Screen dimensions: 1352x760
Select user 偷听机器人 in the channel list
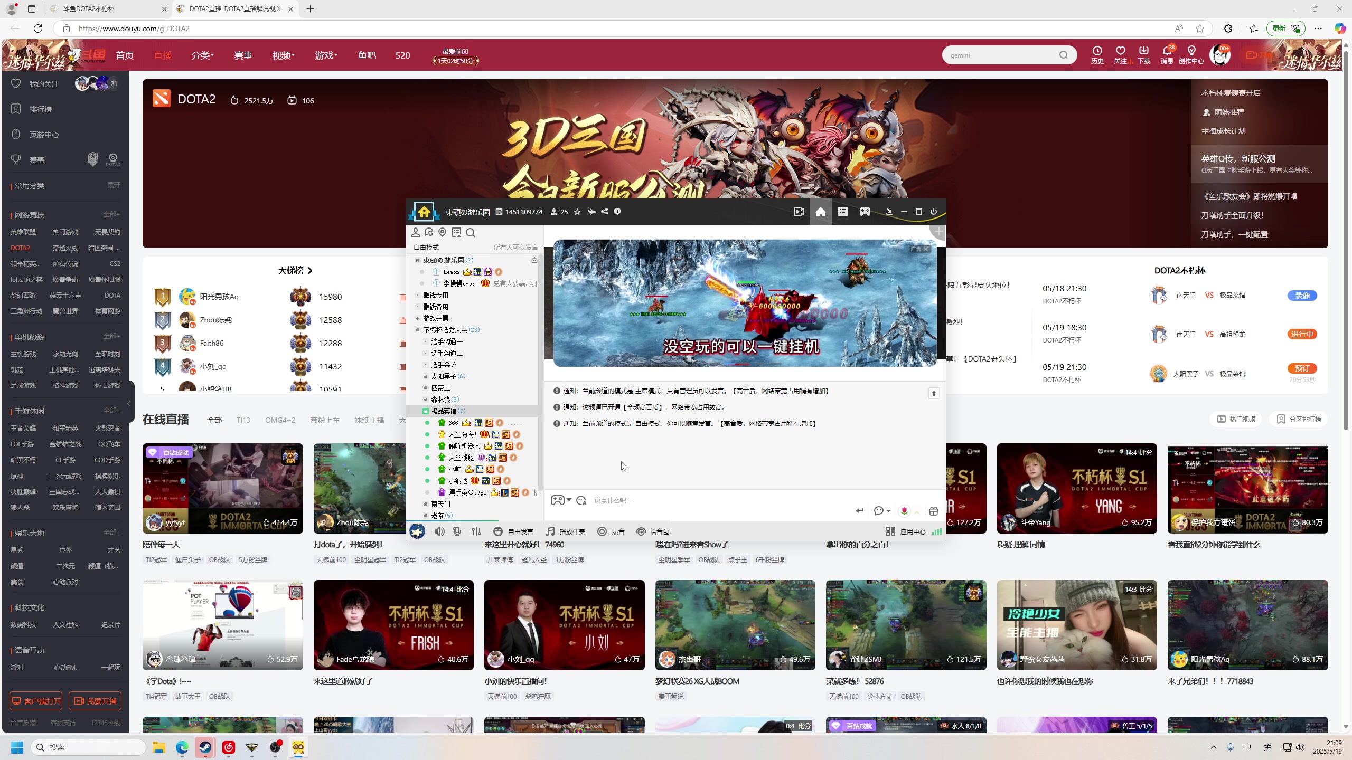tap(464, 446)
